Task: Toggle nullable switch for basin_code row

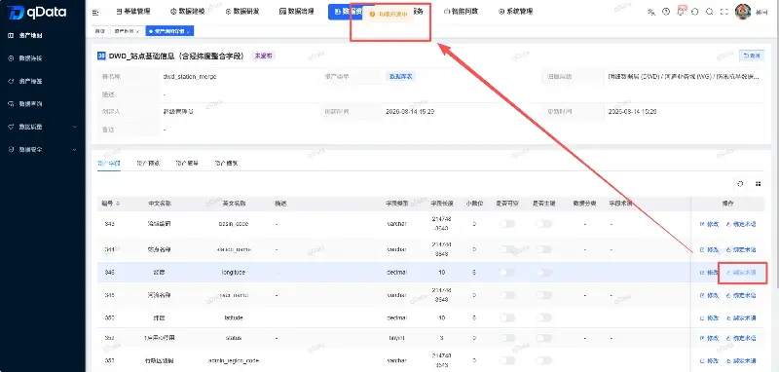Action: point(507,224)
